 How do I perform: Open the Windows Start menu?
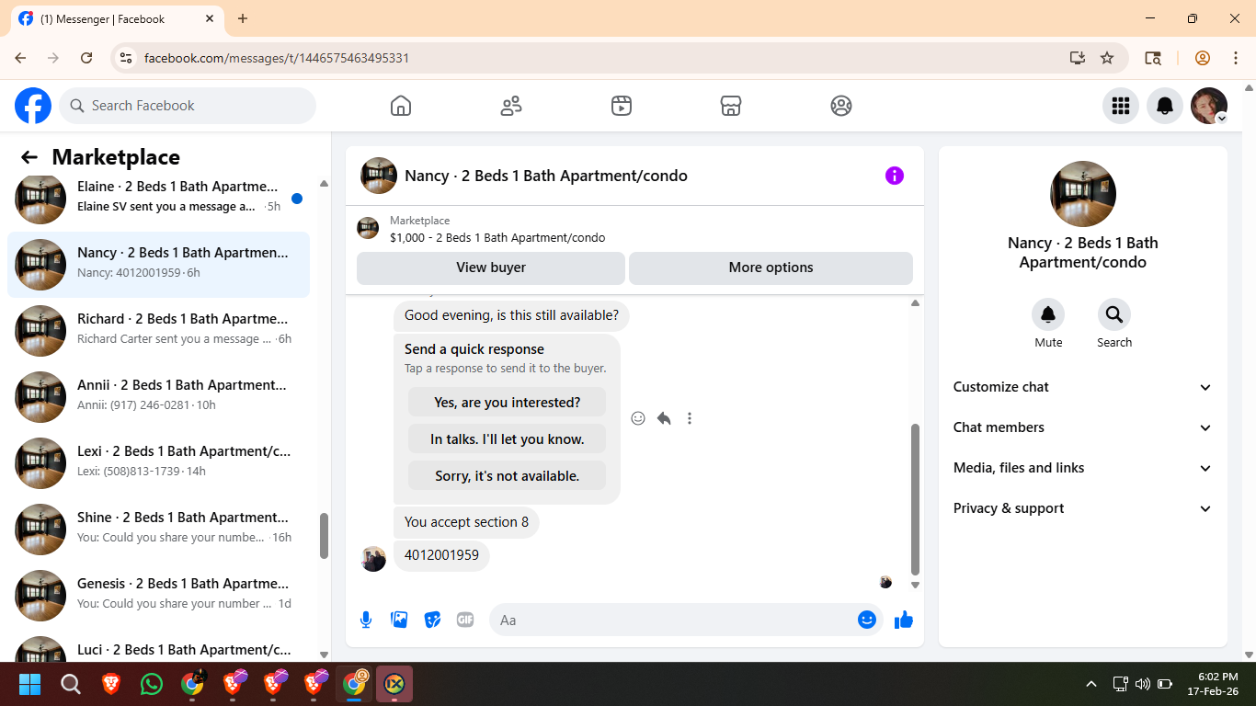coord(30,684)
